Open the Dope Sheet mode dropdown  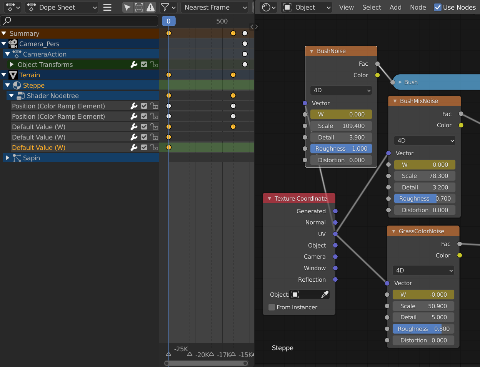62,7
